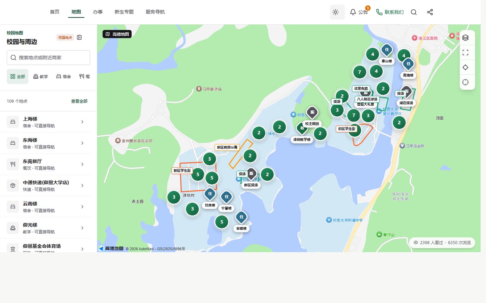Screen dimensions: 486x303
Task: Expand the 仰光楼 list row chevron
Action: [82, 228]
